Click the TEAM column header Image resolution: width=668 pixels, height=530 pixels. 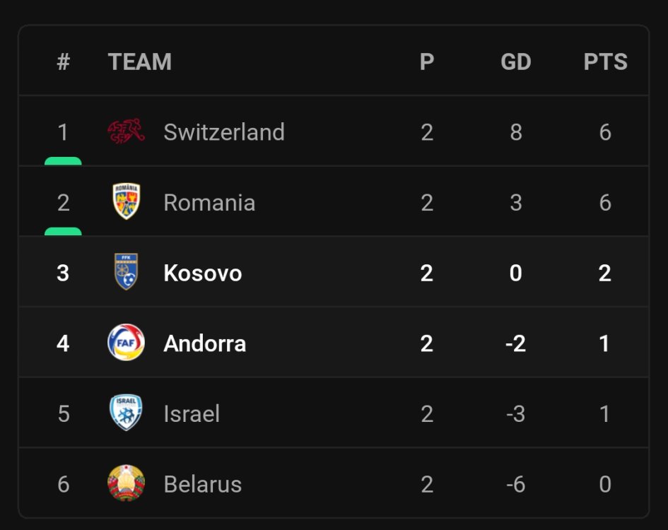[139, 62]
